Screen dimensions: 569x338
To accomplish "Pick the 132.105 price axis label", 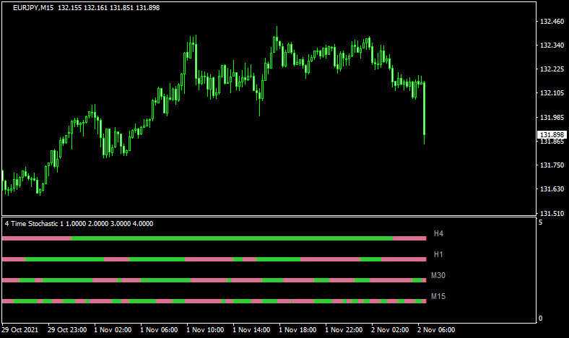I will click(552, 93).
